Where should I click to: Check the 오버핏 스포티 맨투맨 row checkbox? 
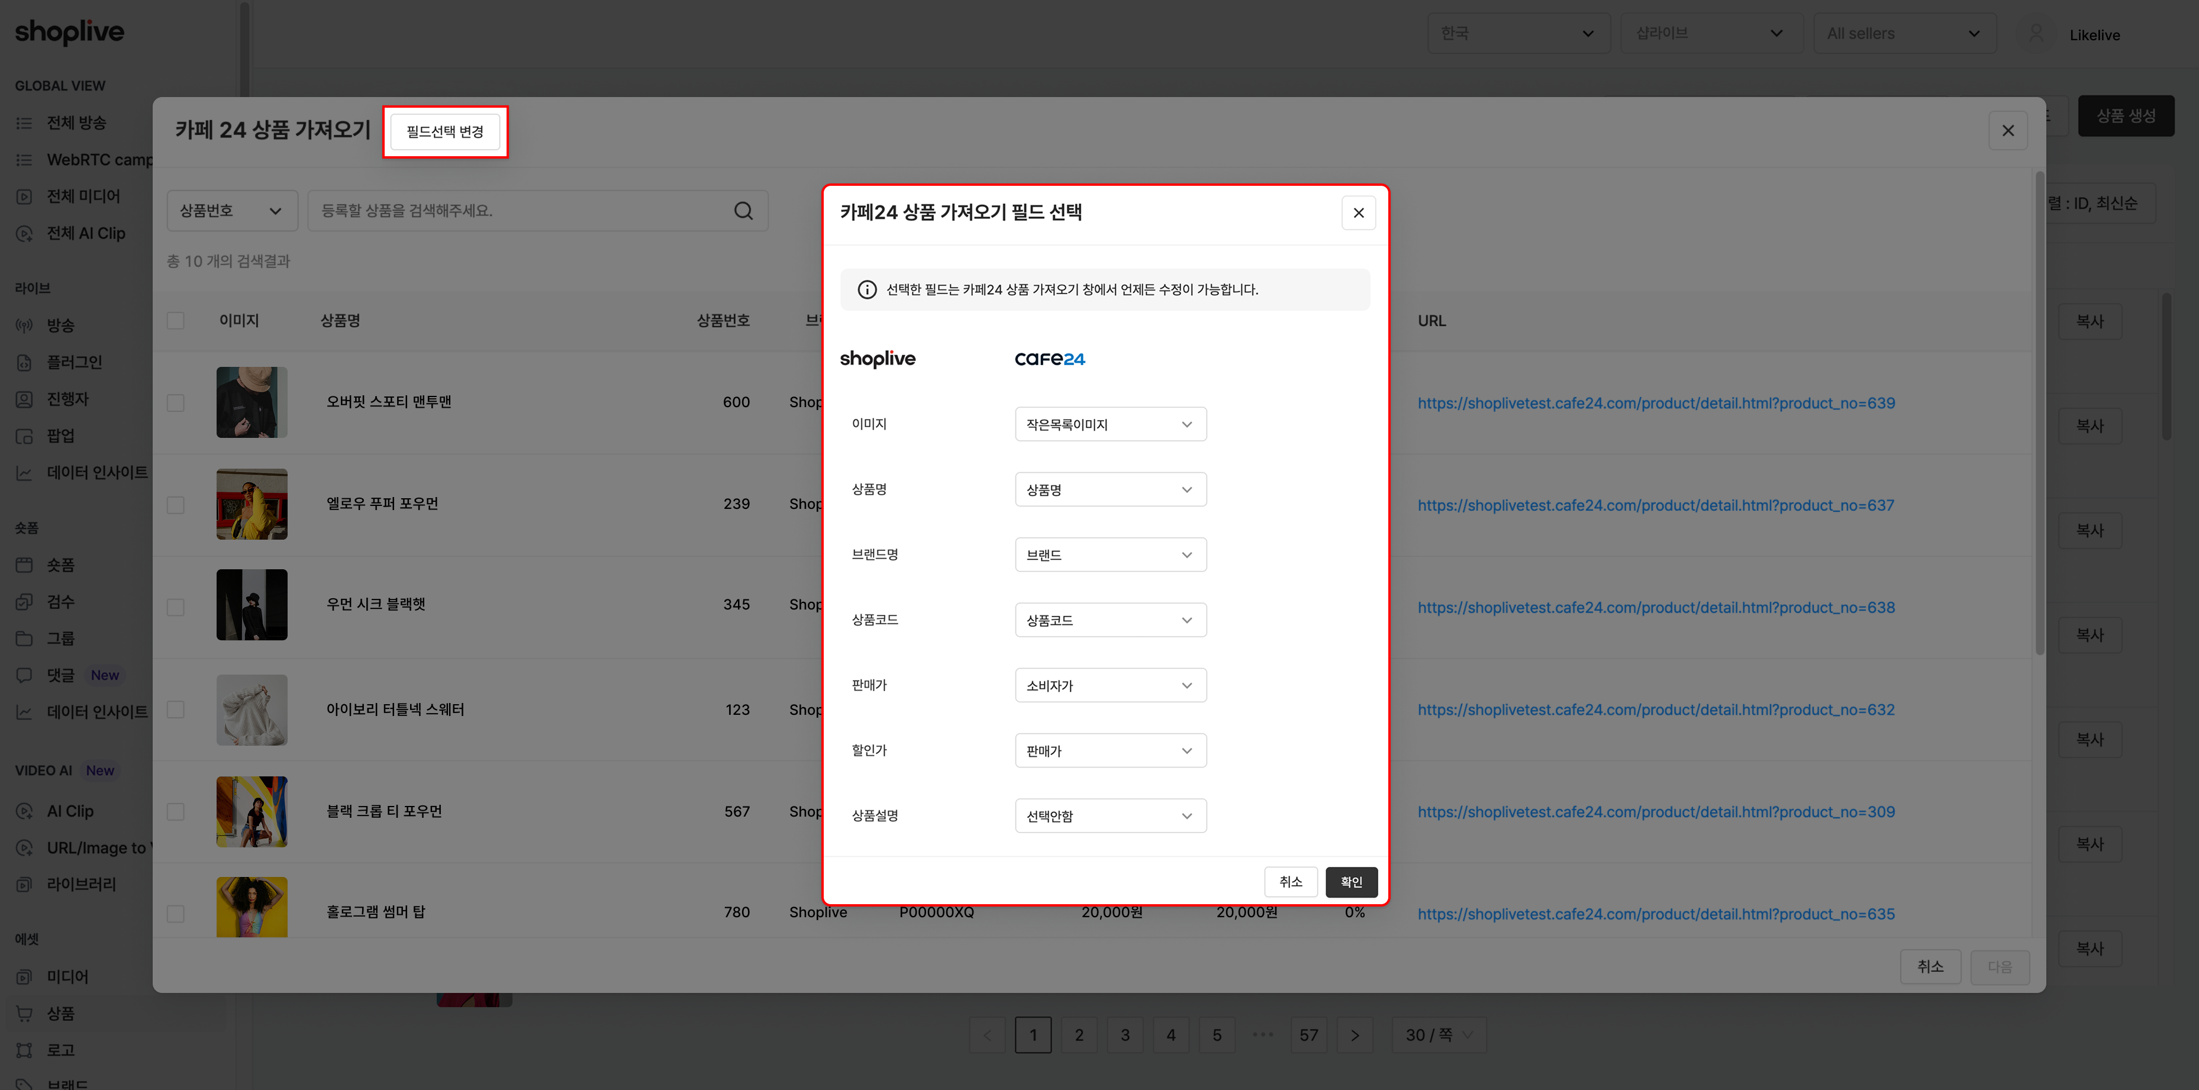click(x=176, y=403)
